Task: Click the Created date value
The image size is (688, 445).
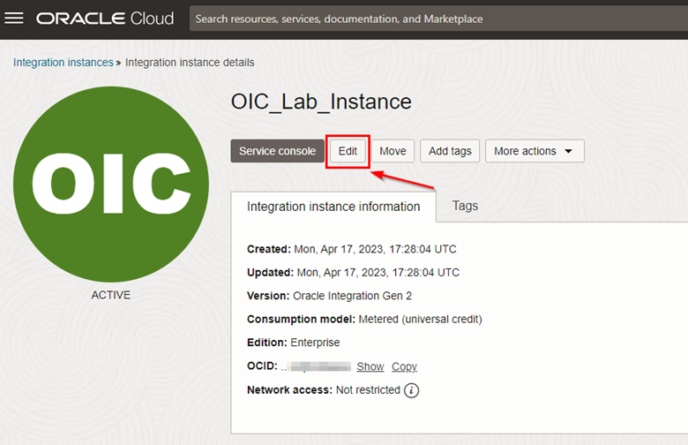Action: [375, 249]
